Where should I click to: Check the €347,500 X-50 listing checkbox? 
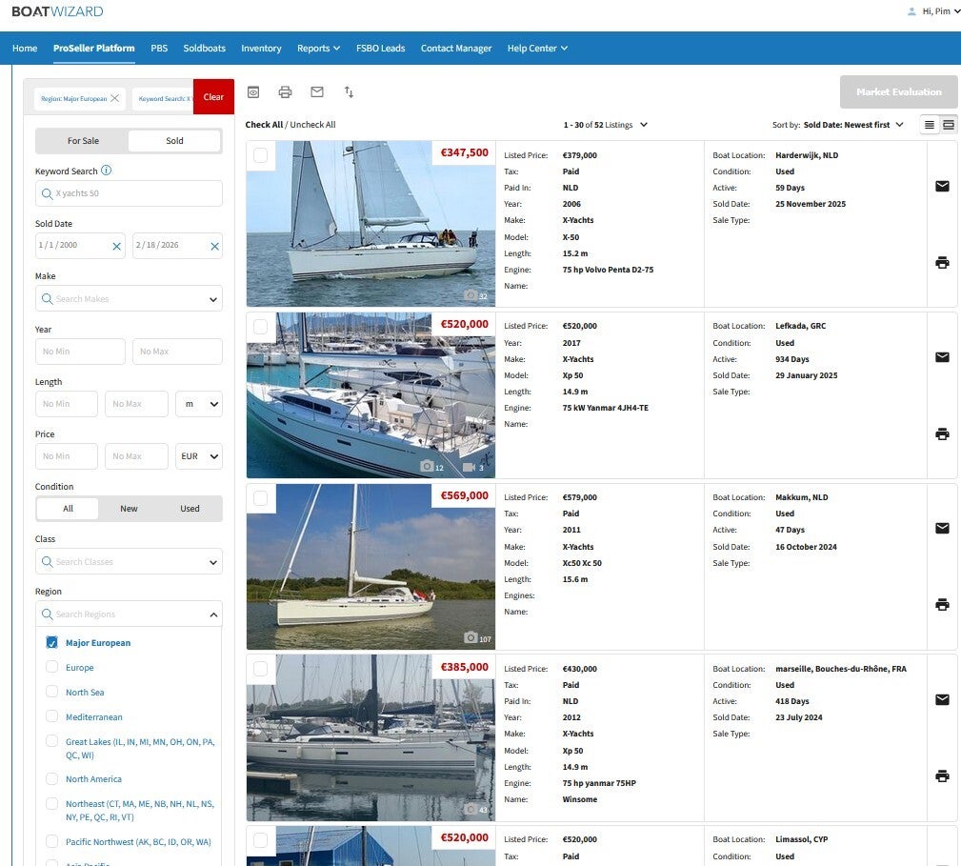[261, 155]
